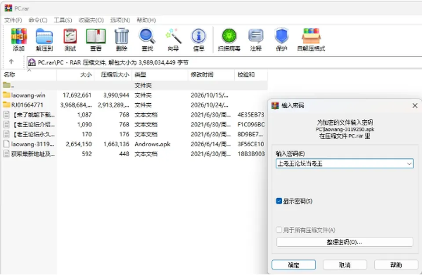The width and height of the screenshot is (422, 275).
Task: Run the 测试 (Test) archive tool
Action: (x=70, y=39)
